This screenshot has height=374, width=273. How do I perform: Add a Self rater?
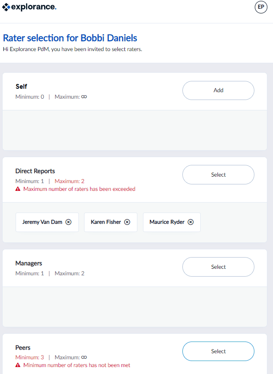click(x=218, y=90)
